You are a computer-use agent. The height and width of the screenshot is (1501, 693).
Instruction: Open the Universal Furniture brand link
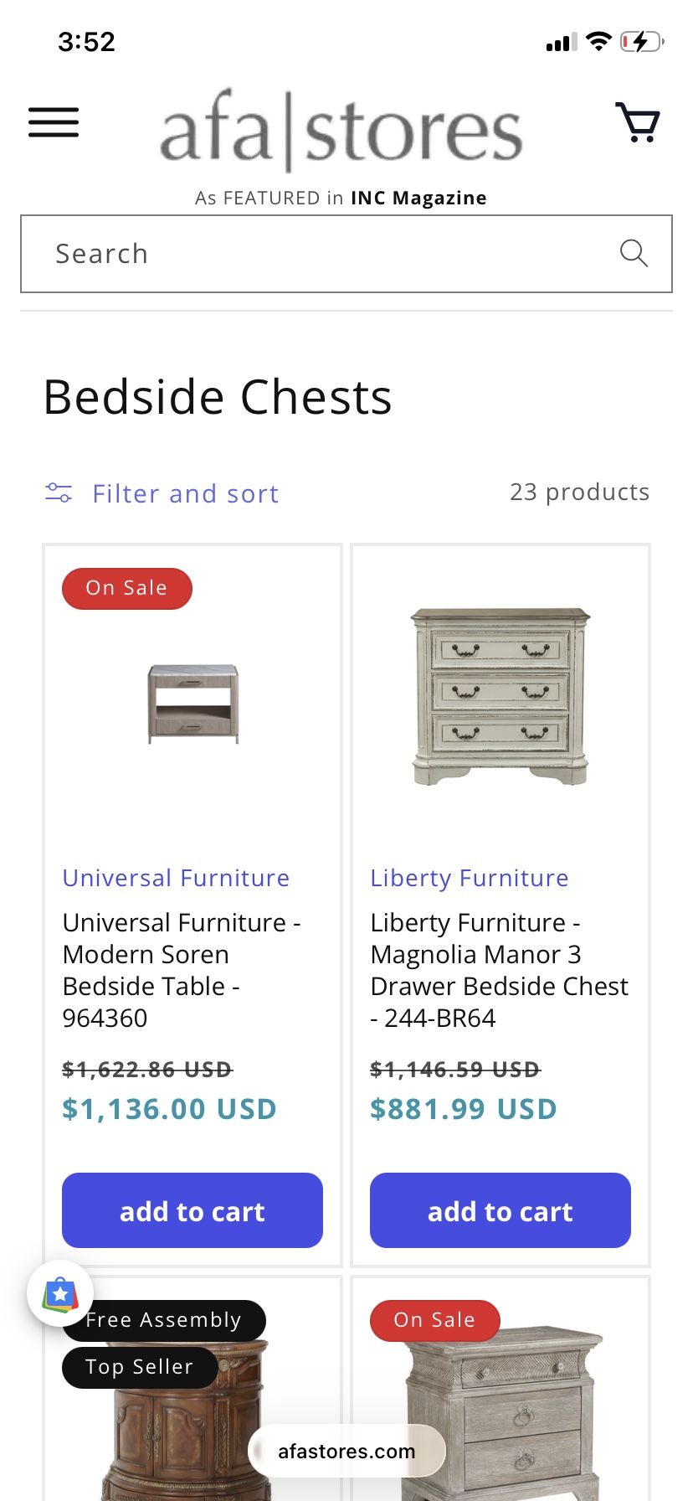pos(175,878)
